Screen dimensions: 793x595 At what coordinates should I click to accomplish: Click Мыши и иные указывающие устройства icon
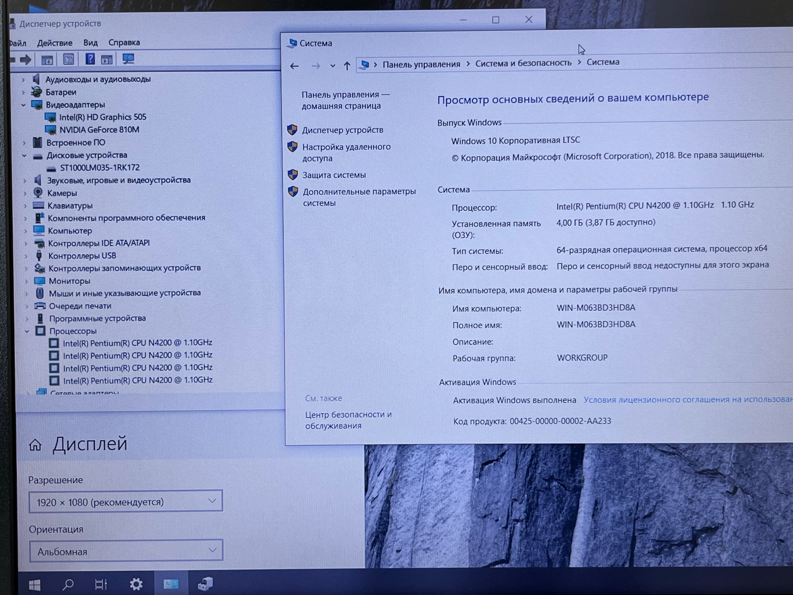40,293
